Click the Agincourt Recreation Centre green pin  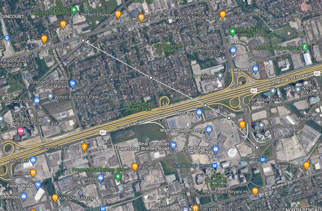point(74,10)
